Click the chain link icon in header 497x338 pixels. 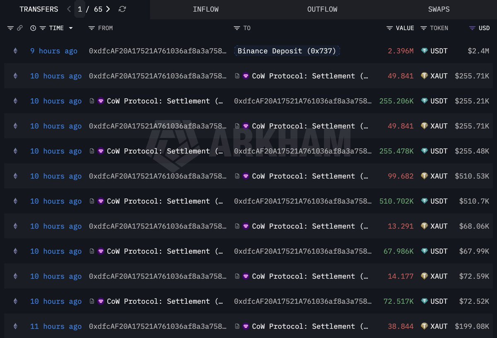(19, 28)
